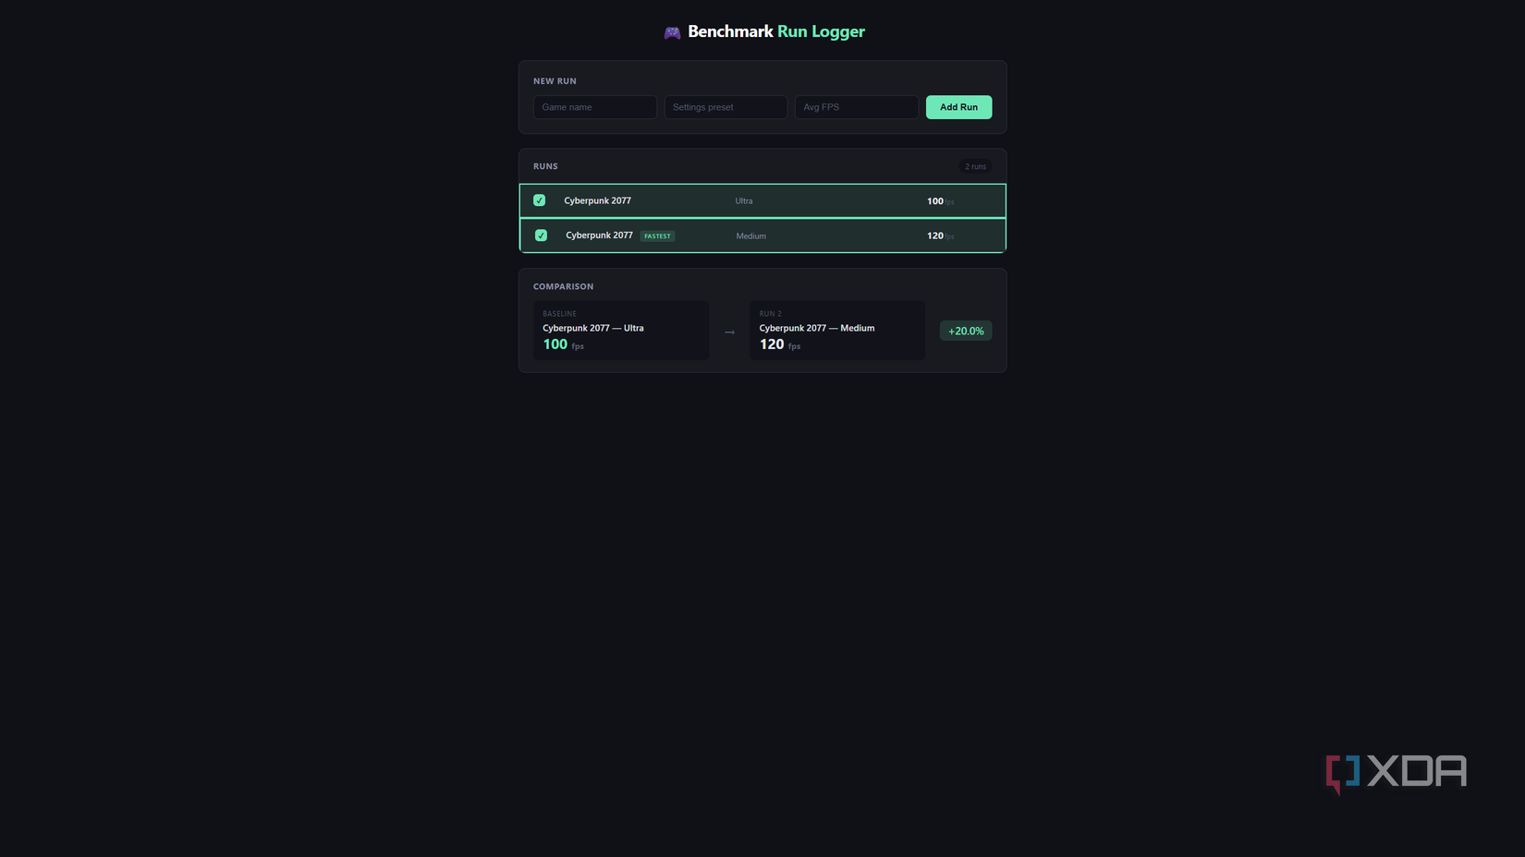The image size is (1525, 857).
Task: Click the "100 fps" value in the Baseline card
Action: (x=564, y=344)
